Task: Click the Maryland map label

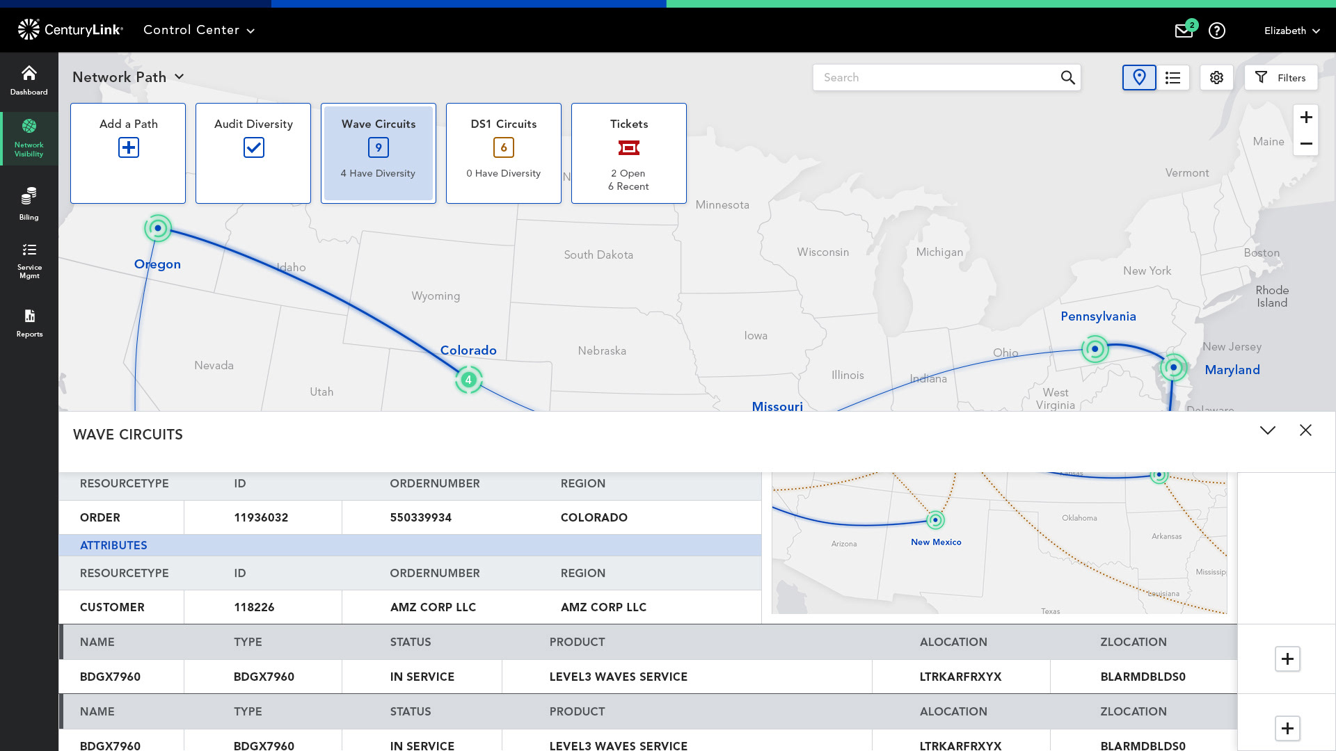Action: pos(1232,370)
